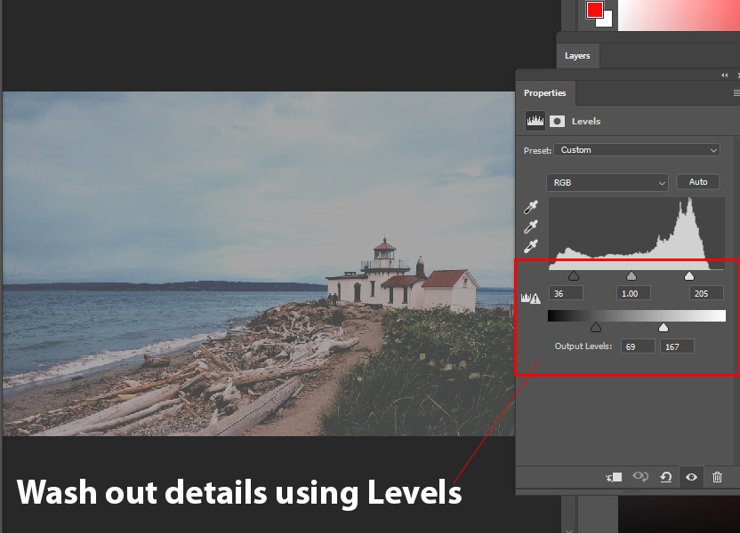Reset adjustment to defaults icon
Screen dimensions: 740x533
(666, 477)
